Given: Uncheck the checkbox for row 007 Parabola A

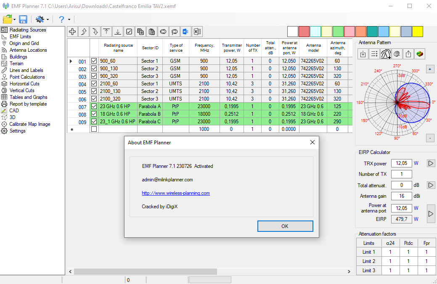Looking at the screenshot, I should click(94, 106).
